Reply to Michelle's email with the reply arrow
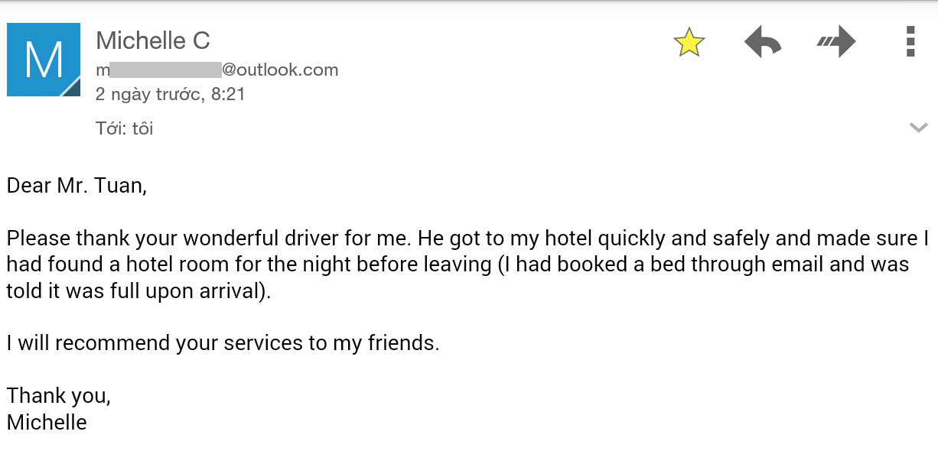This screenshot has height=451, width=938. tap(763, 43)
